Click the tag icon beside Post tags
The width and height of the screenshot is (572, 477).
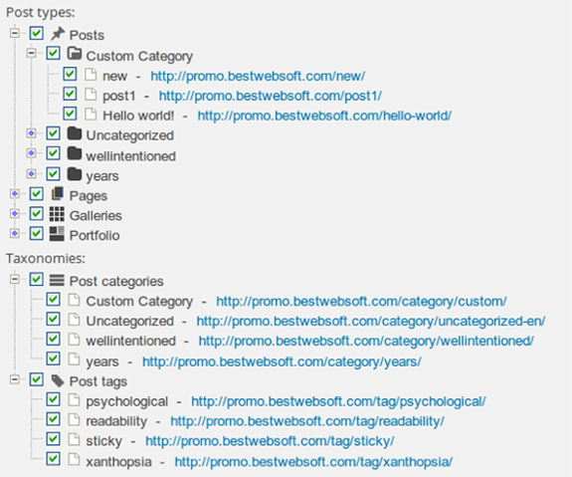58,380
